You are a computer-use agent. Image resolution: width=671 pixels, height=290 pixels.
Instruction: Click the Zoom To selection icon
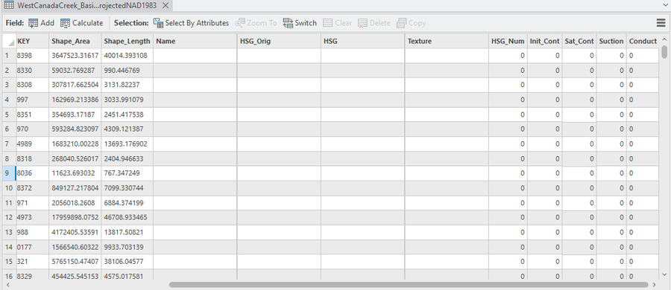point(240,23)
